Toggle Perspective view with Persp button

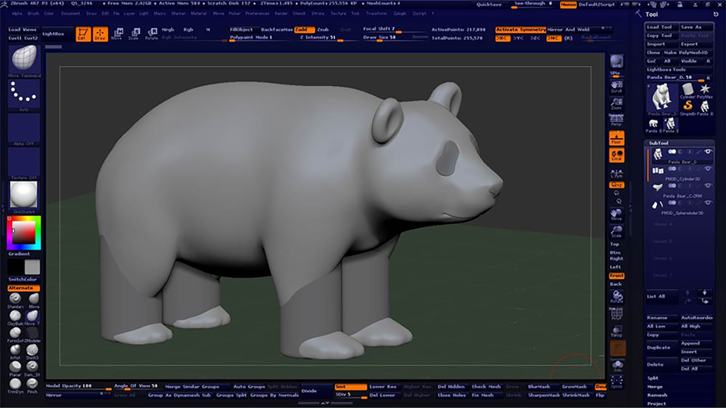pyautogui.click(x=616, y=120)
